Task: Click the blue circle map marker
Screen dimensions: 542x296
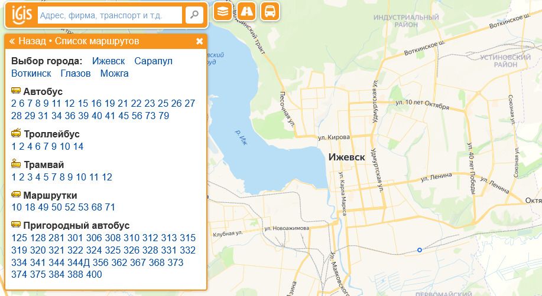Action: 420,250
